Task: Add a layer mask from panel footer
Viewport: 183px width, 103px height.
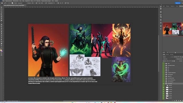Action: click(x=176, y=100)
